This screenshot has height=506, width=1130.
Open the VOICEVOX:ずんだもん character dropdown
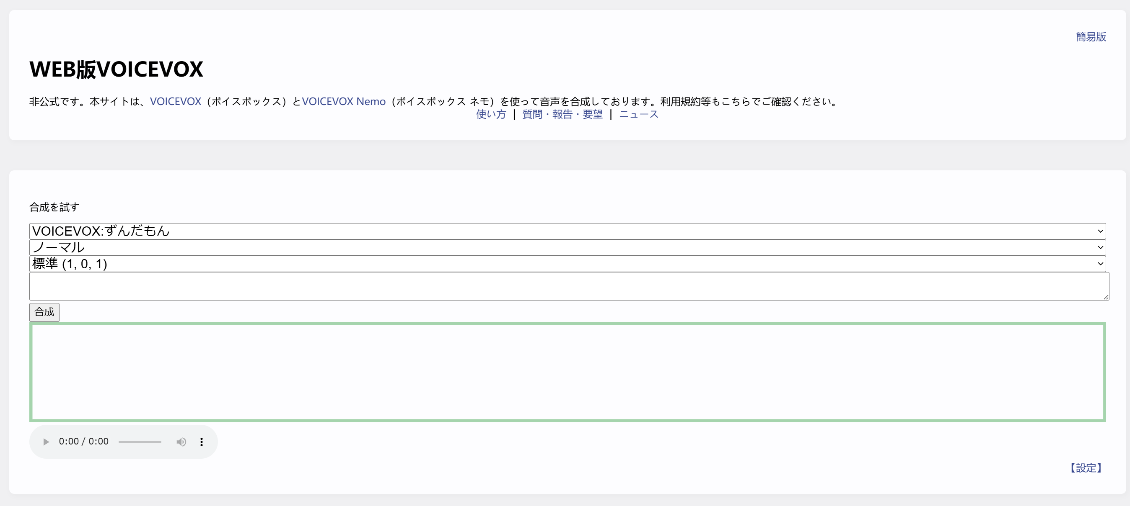pos(567,231)
